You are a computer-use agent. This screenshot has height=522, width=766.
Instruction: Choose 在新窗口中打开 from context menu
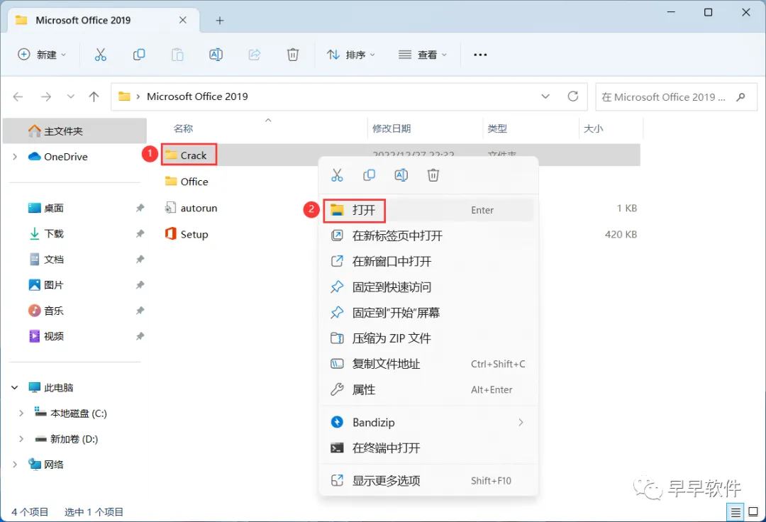(x=428, y=261)
